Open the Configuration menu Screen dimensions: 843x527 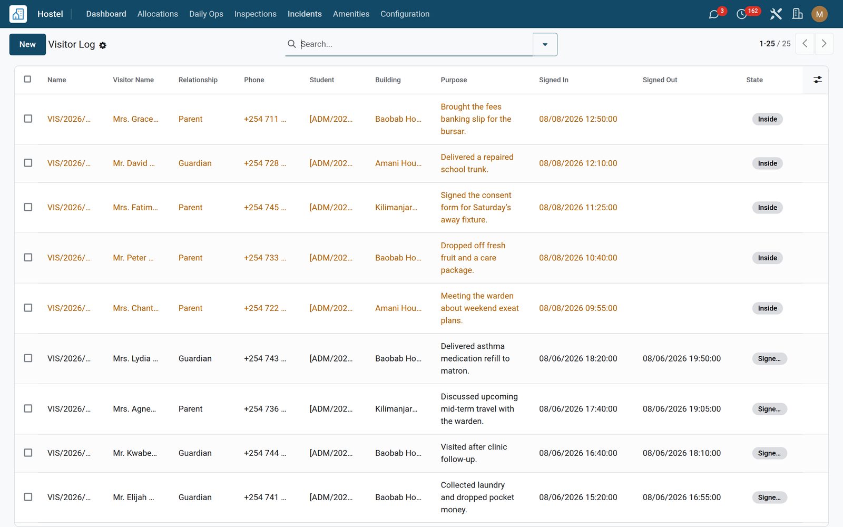pyautogui.click(x=405, y=14)
